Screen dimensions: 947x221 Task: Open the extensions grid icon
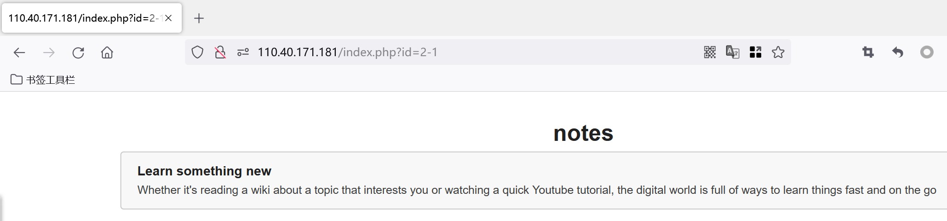pos(756,52)
